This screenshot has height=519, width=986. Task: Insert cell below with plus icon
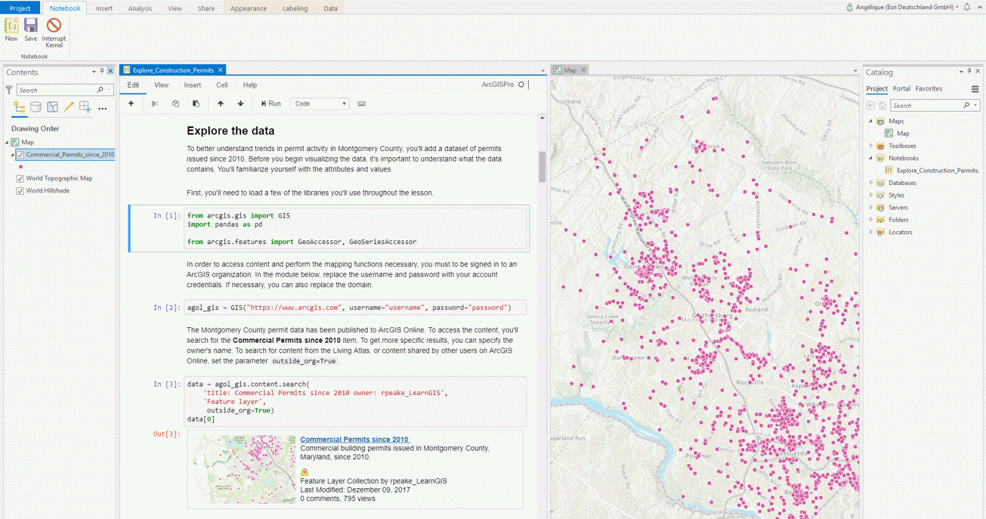(131, 104)
